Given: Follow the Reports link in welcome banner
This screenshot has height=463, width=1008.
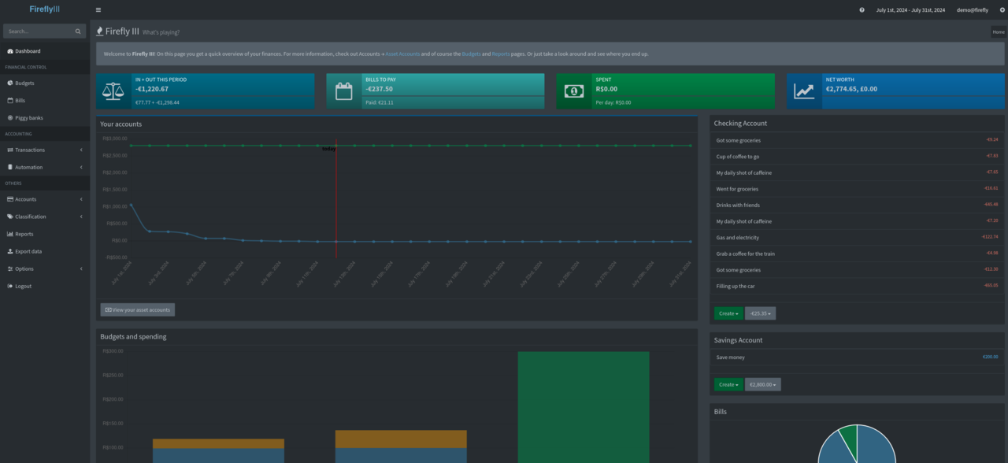Looking at the screenshot, I should (x=501, y=54).
